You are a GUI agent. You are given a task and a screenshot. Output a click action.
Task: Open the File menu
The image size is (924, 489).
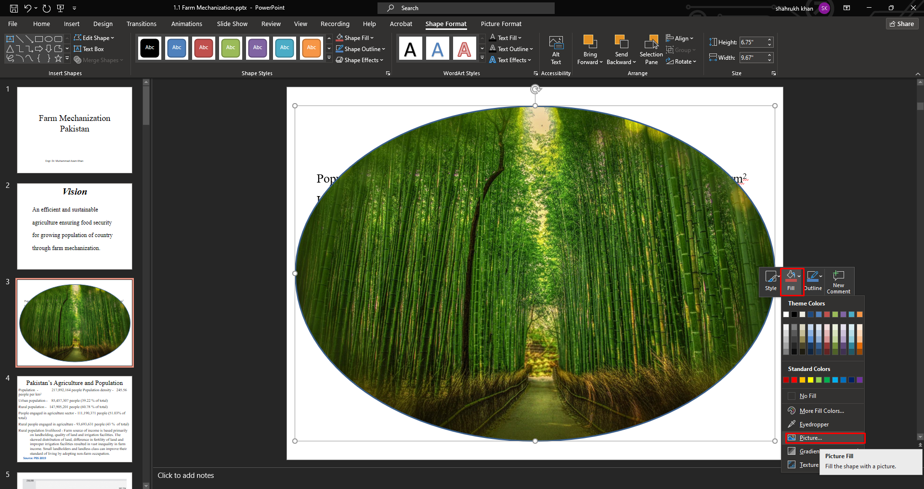click(13, 24)
